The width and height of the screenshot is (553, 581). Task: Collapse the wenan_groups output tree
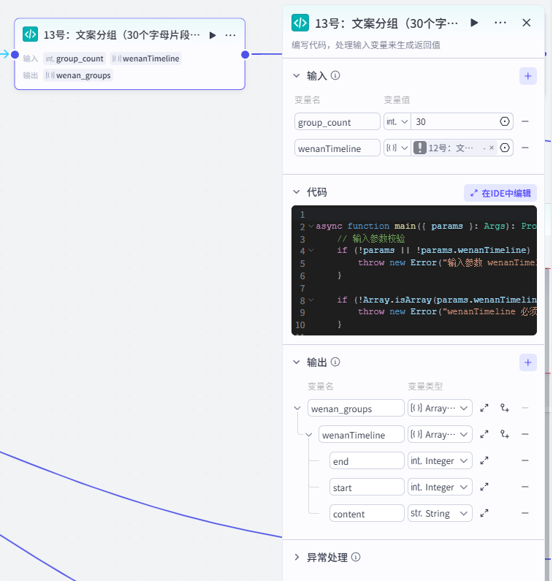(297, 408)
